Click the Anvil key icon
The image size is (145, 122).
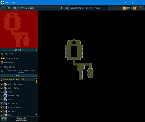[5, 100]
